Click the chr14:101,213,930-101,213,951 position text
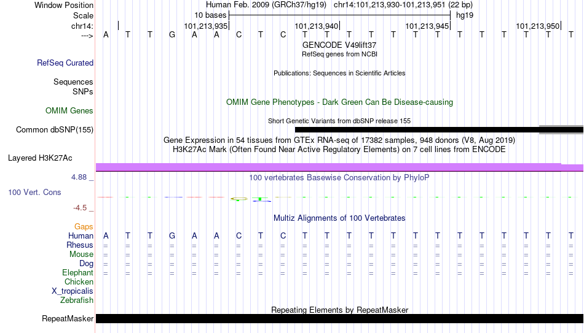Image resolution: width=584 pixels, height=333 pixels. pos(390,5)
